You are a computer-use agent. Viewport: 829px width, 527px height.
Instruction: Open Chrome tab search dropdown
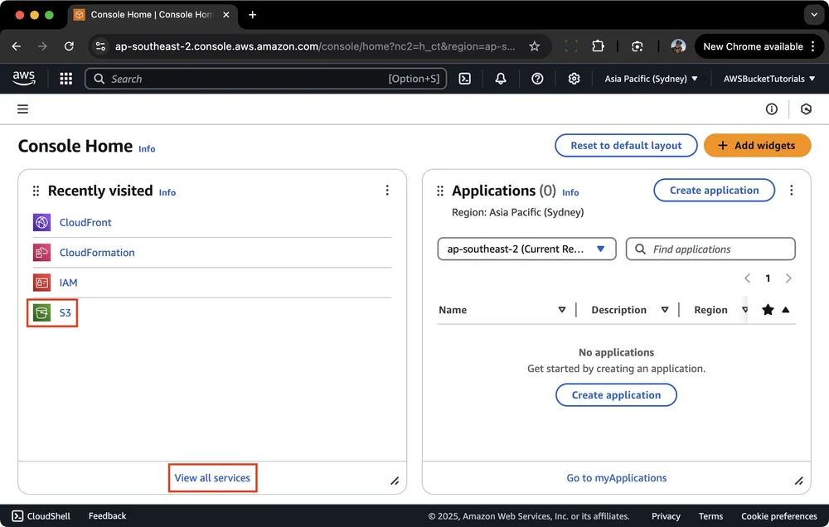814,15
